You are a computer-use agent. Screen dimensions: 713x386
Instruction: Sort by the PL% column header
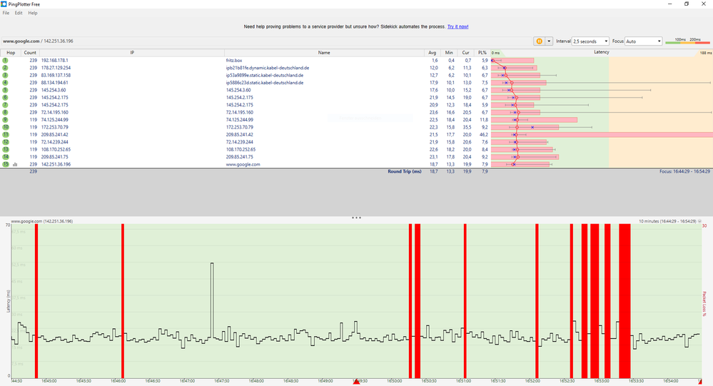pos(482,53)
